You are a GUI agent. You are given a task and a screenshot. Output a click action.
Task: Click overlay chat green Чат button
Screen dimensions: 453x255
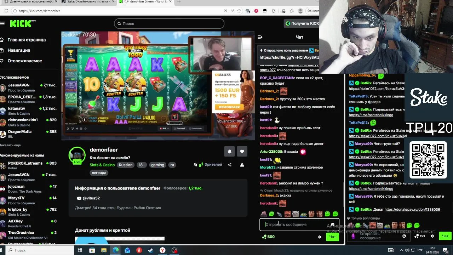445,236
